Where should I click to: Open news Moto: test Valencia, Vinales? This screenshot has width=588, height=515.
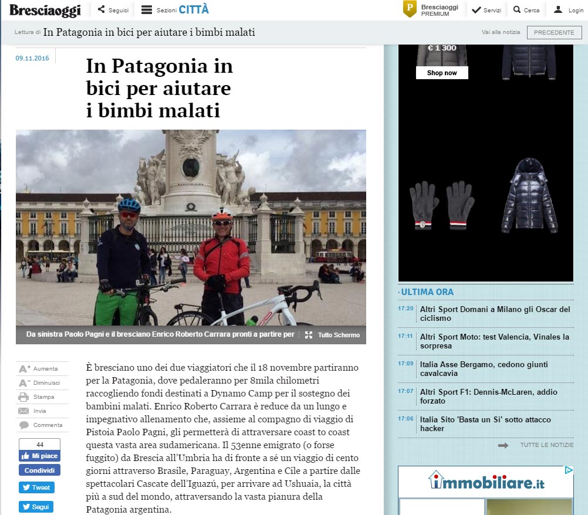(495, 341)
